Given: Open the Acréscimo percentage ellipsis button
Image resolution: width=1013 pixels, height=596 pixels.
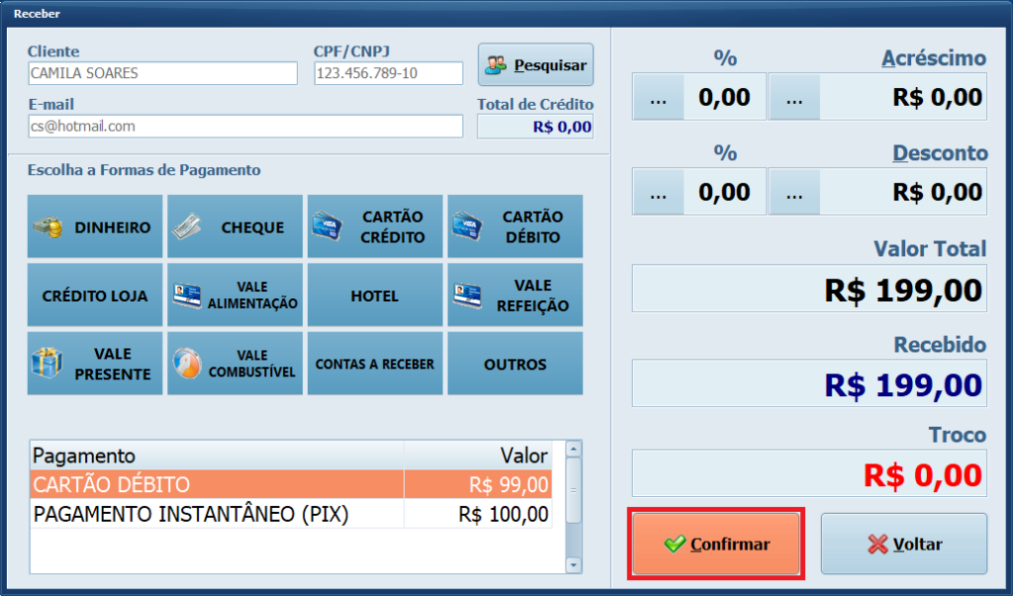Looking at the screenshot, I should click(658, 97).
